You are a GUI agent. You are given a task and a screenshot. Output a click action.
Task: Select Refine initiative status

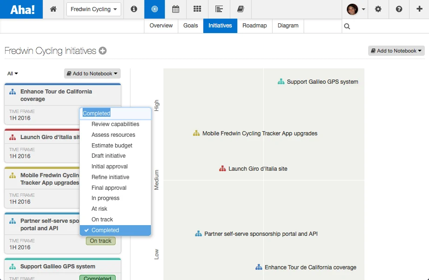(x=115, y=177)
